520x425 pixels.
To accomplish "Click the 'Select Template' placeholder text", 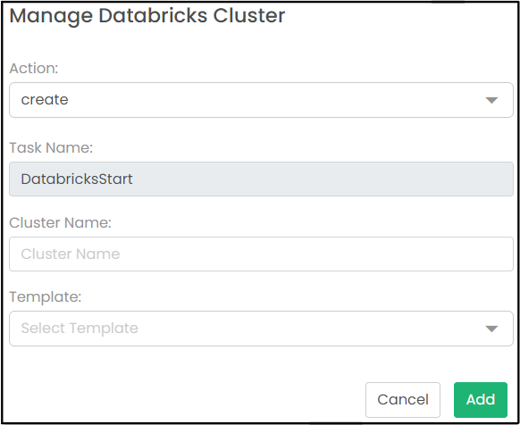I will pos(80,329).
